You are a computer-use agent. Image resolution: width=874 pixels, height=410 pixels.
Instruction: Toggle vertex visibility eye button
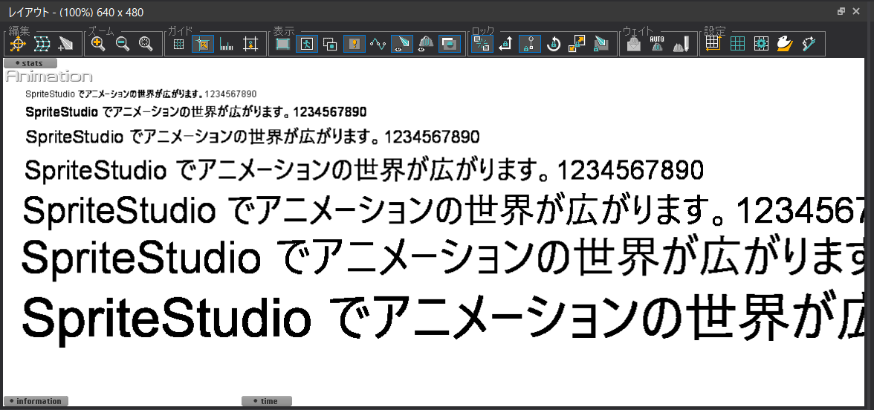tap(402, 44)
